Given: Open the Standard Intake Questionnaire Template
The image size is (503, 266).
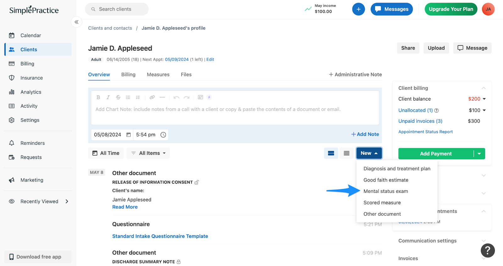Looking at the screenshot, I should [x=160, y=236].
